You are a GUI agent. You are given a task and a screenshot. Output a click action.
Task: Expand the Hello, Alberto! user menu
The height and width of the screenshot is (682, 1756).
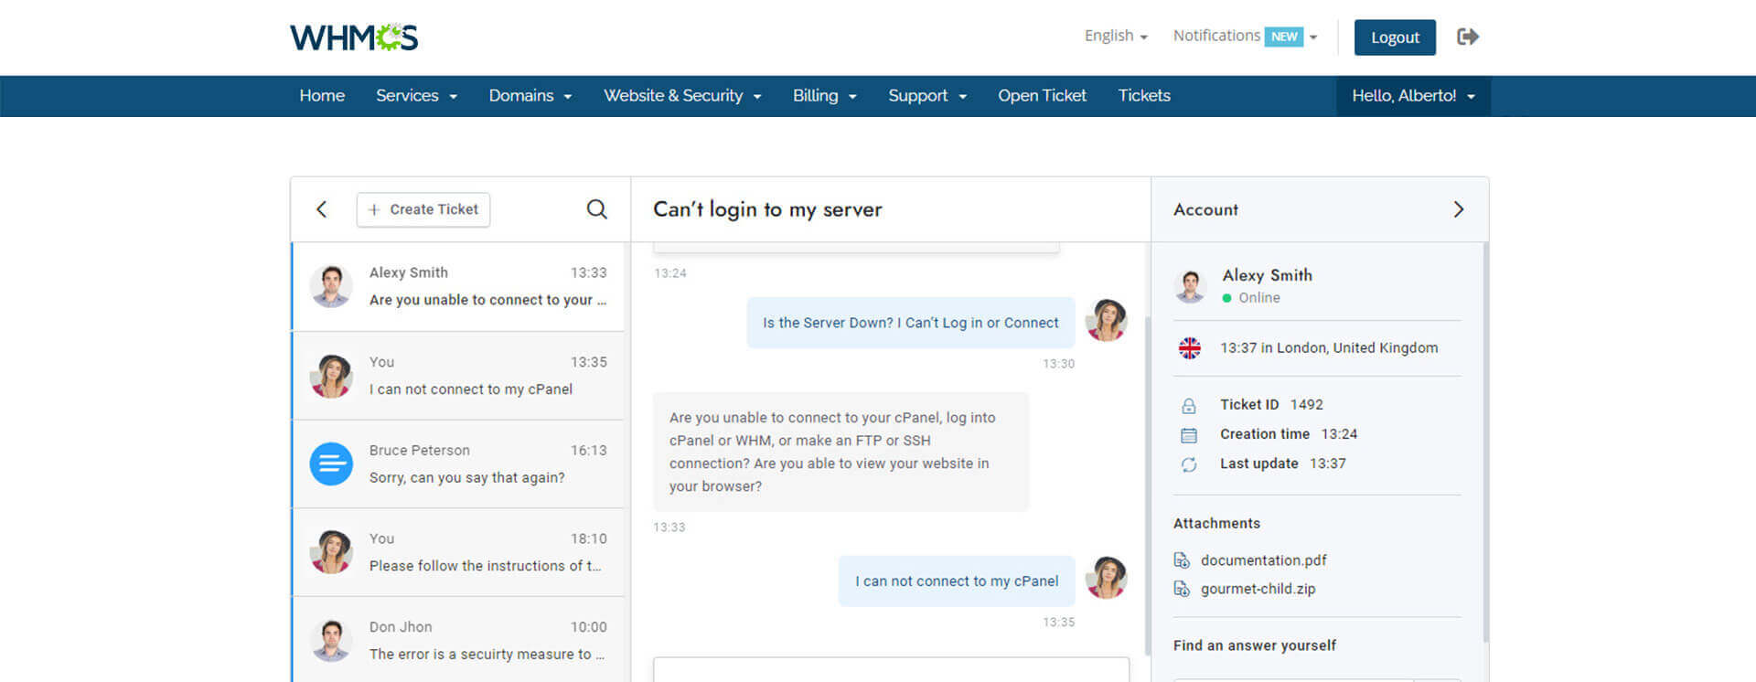pos(1412,96)
